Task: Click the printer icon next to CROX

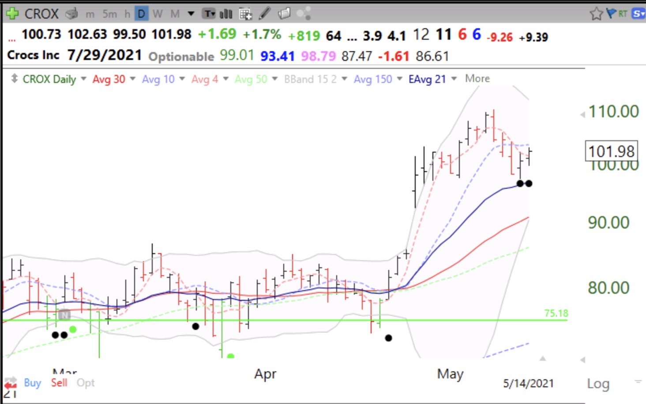Action: (x=71, y=14)
